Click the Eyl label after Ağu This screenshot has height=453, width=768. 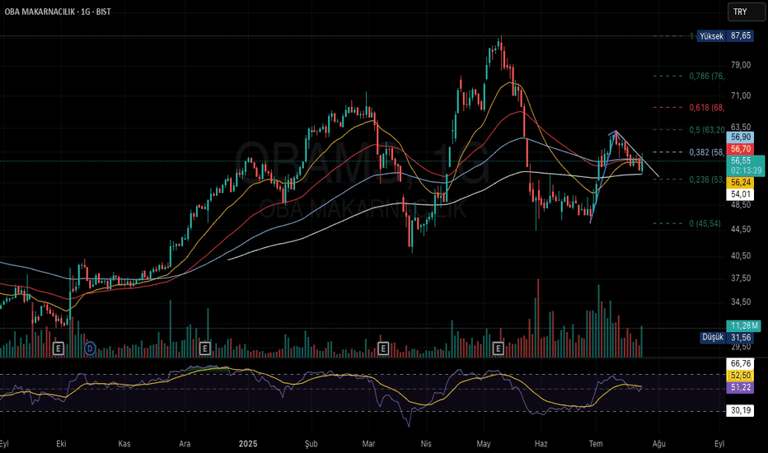point(719,444)
